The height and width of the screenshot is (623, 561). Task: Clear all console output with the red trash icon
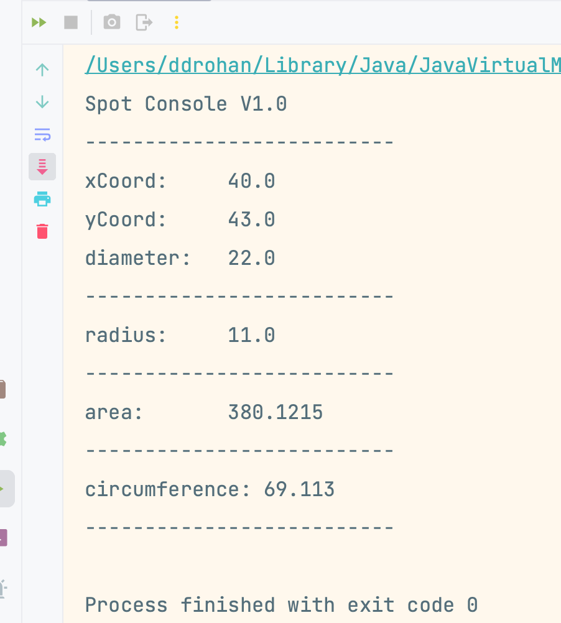(x=42, y=231)
